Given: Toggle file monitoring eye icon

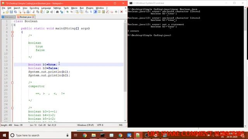Looking at the screenshot, I should click(x=116, y=12).
